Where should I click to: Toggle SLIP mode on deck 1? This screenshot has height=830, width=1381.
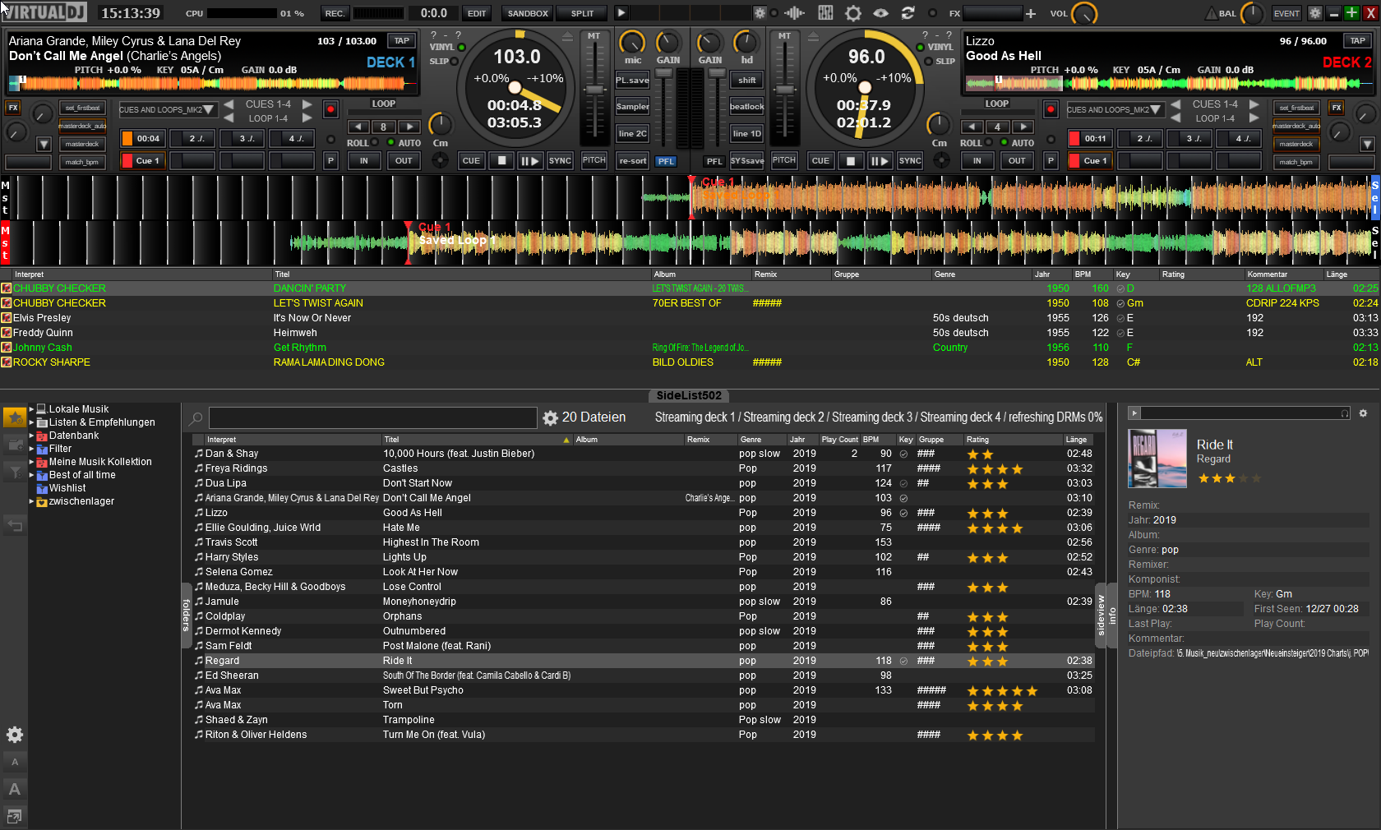pos(455,61)
